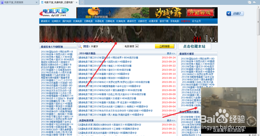The width and height of the screenshot is (260, 136).
Task: Open 经典影片 in the navigation bar
Action: (56, 21)
